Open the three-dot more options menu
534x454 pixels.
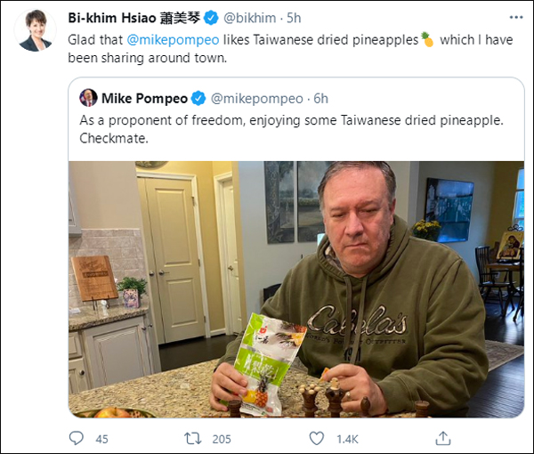[516, 18]
